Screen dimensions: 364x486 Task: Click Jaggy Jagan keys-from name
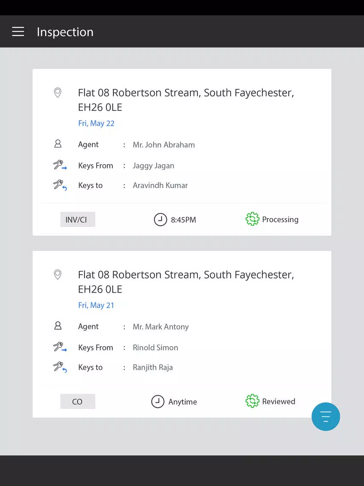tap(153, 166)
